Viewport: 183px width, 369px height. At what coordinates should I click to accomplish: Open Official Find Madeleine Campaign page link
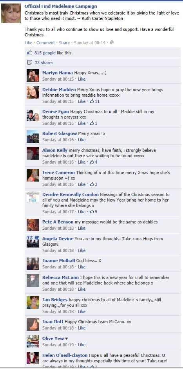[x=61, y=6]
